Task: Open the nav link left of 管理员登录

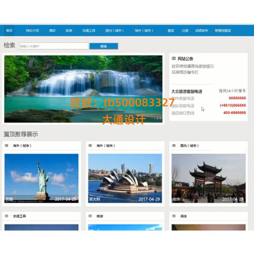Action: (x=202, y=30)
